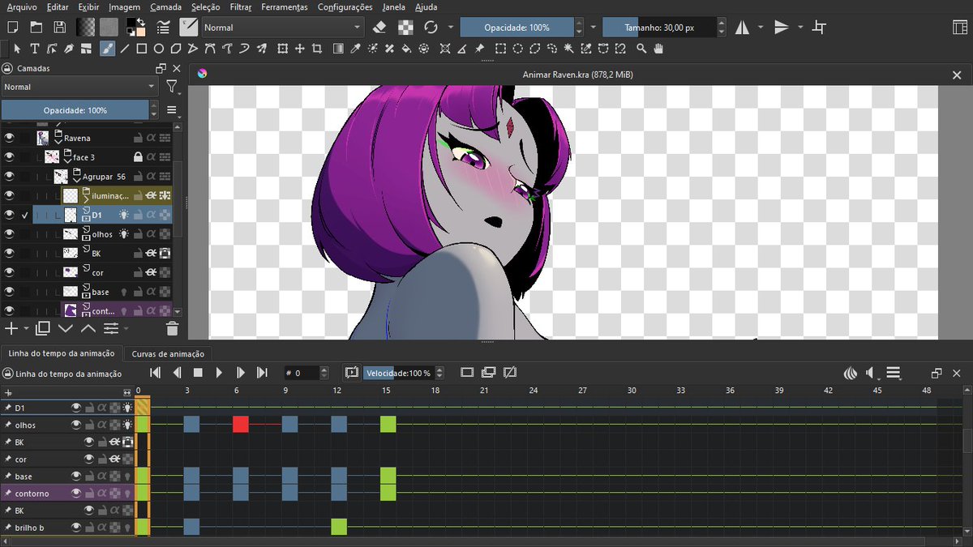Image resolution: width=973 pixels, height=547 pixels.
Task: Click the Open file folder icon
Action: tap(35, 27)
